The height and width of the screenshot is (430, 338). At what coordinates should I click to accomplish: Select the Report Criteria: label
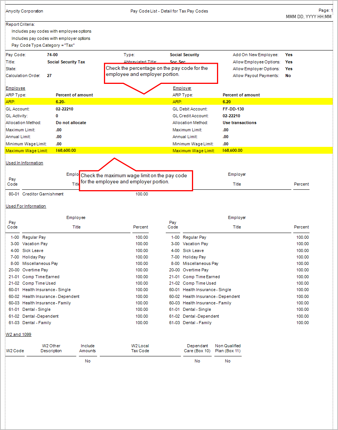[20, 24]
